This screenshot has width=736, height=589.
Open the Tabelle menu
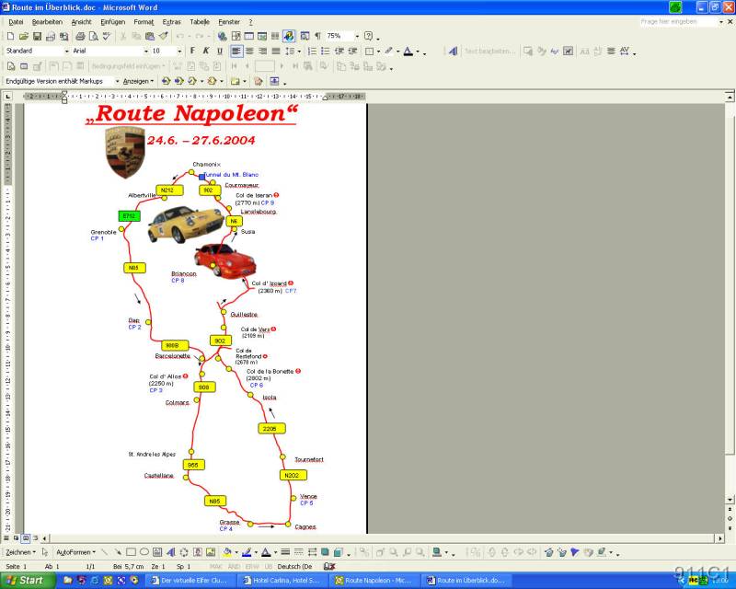pos(199,21)
